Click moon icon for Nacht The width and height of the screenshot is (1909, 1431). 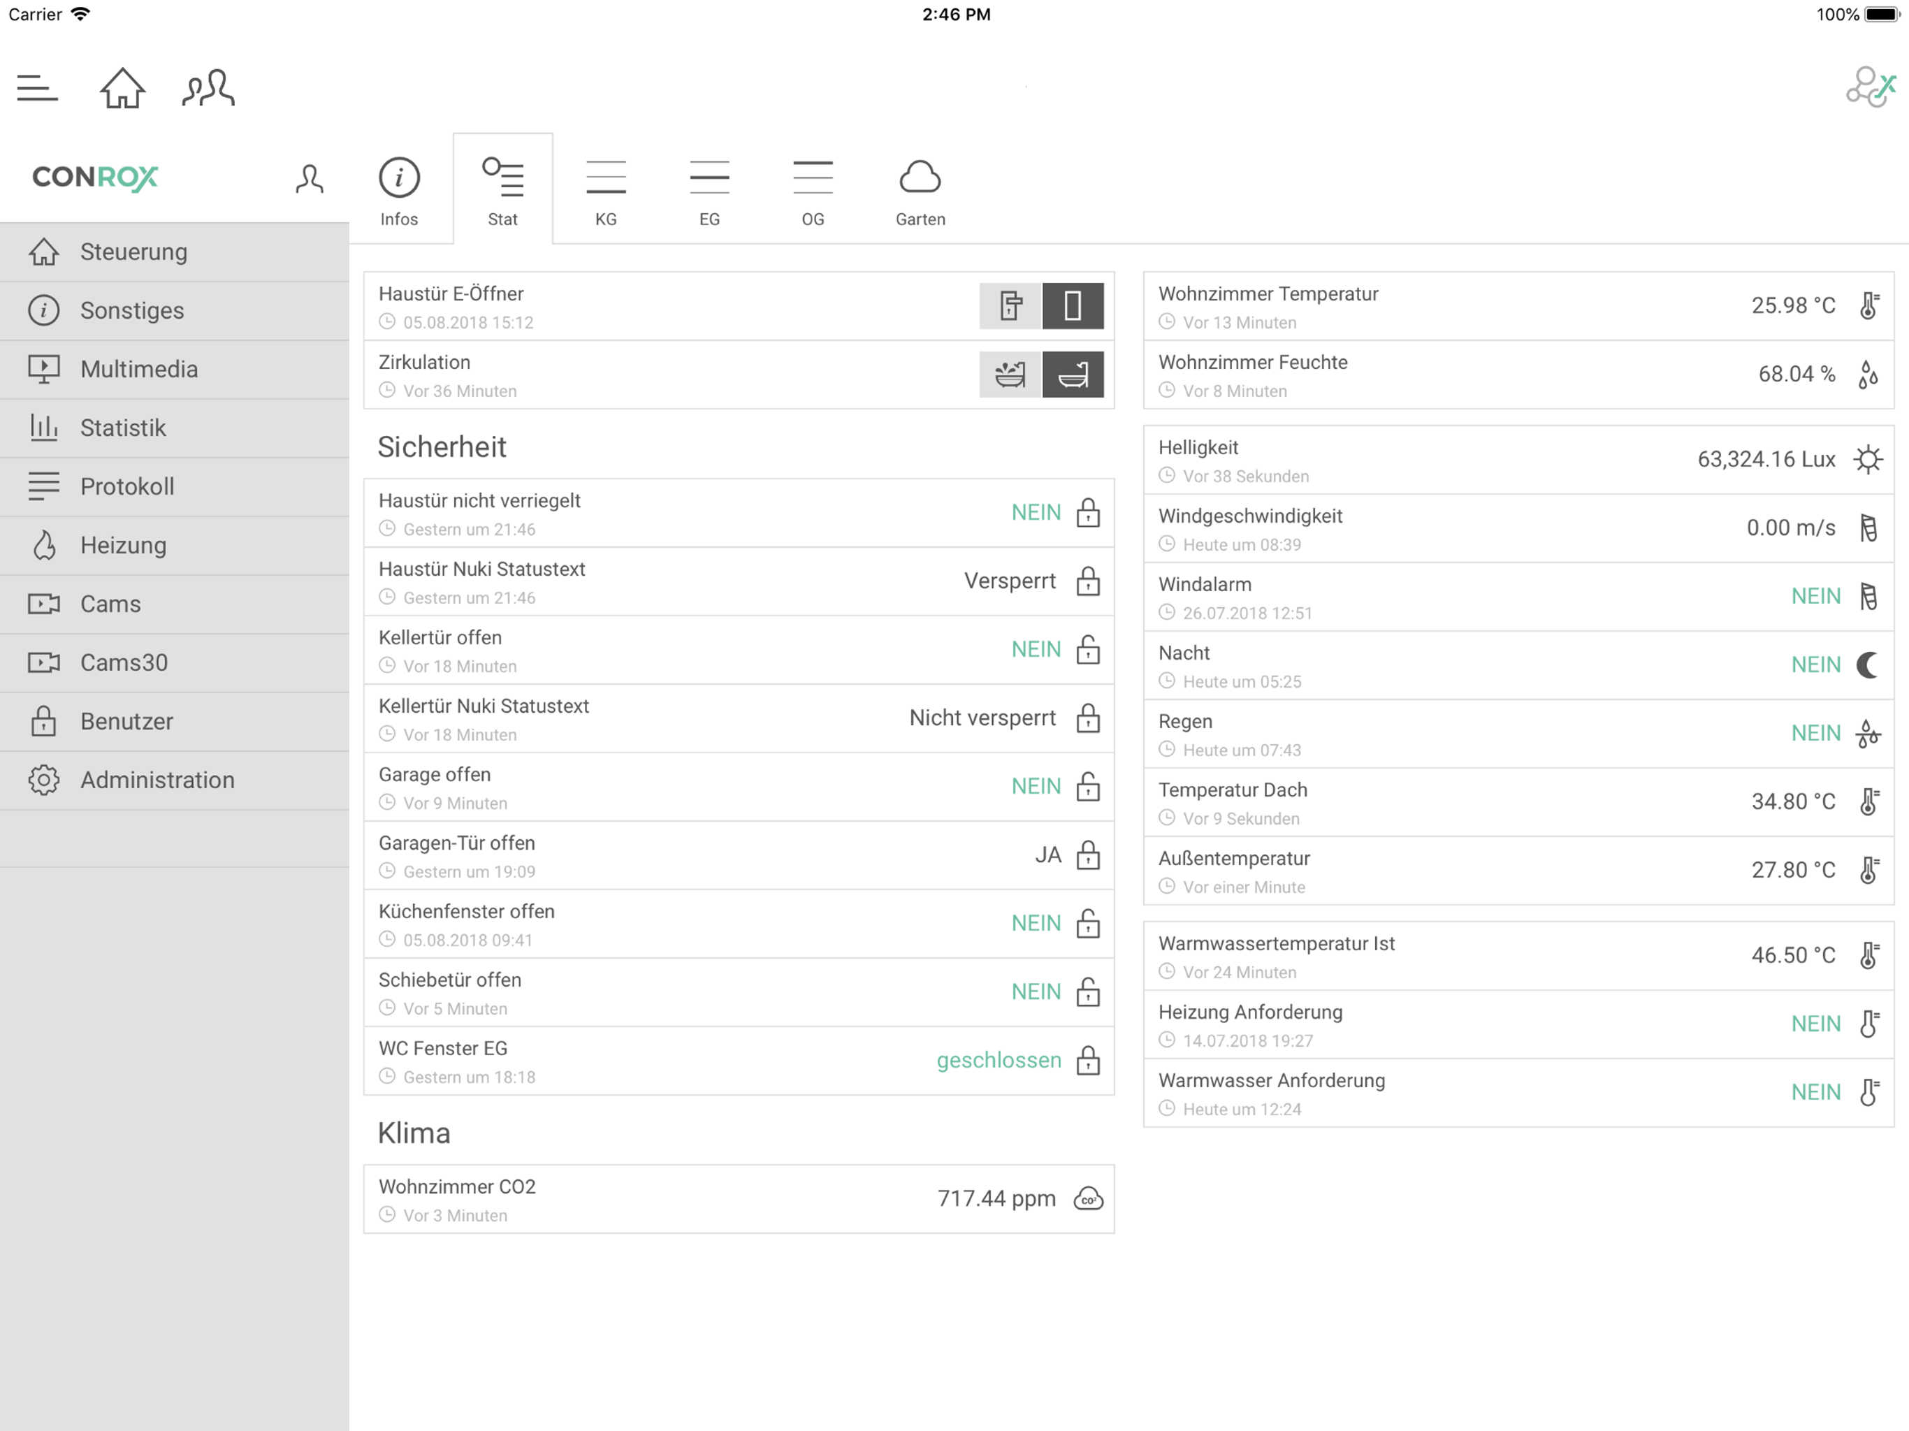pos(1868,664)
